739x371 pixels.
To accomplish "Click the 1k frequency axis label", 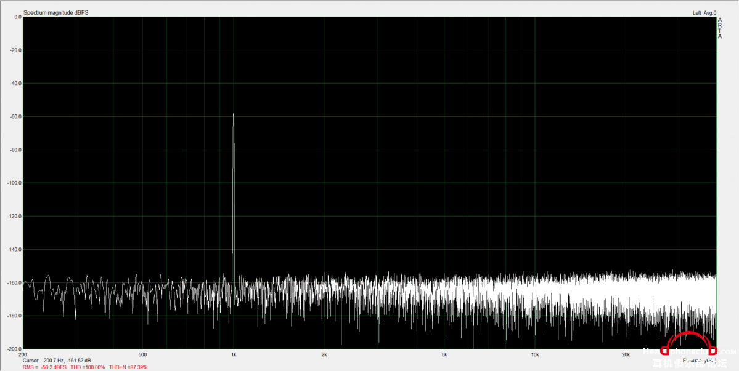I will [x=234, y=354].
